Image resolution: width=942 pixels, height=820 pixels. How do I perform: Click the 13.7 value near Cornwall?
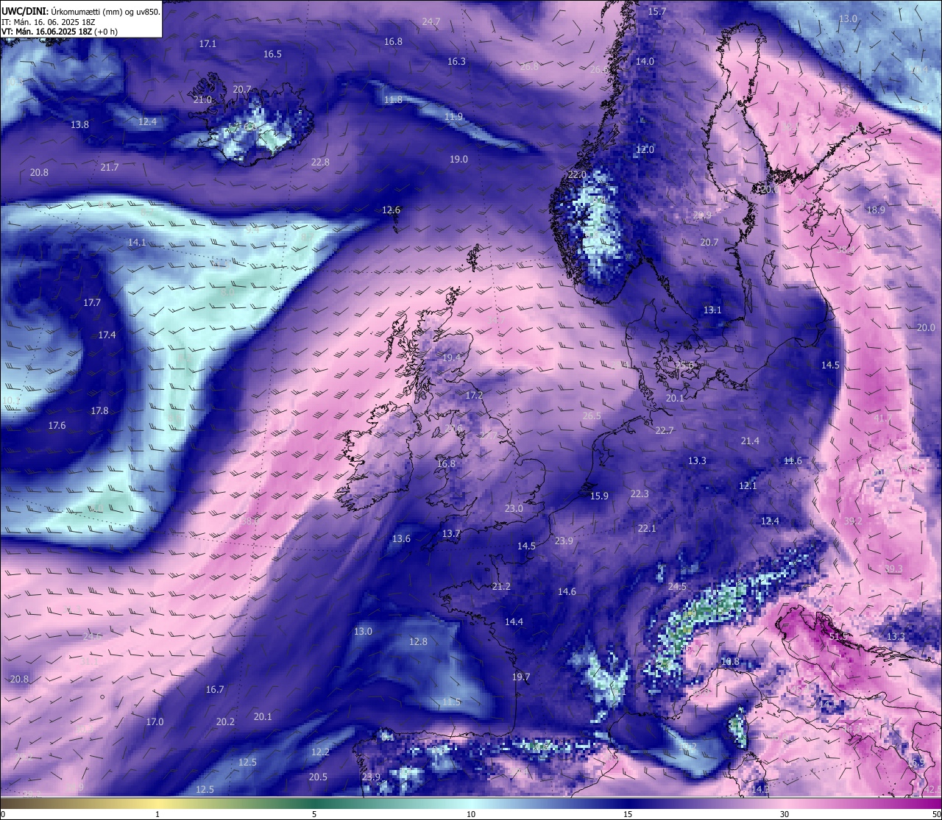(451, 533)
